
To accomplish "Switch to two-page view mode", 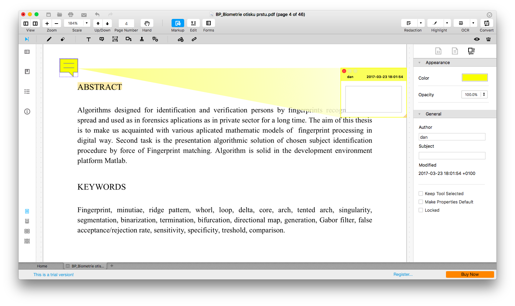I will click(27, 231).
